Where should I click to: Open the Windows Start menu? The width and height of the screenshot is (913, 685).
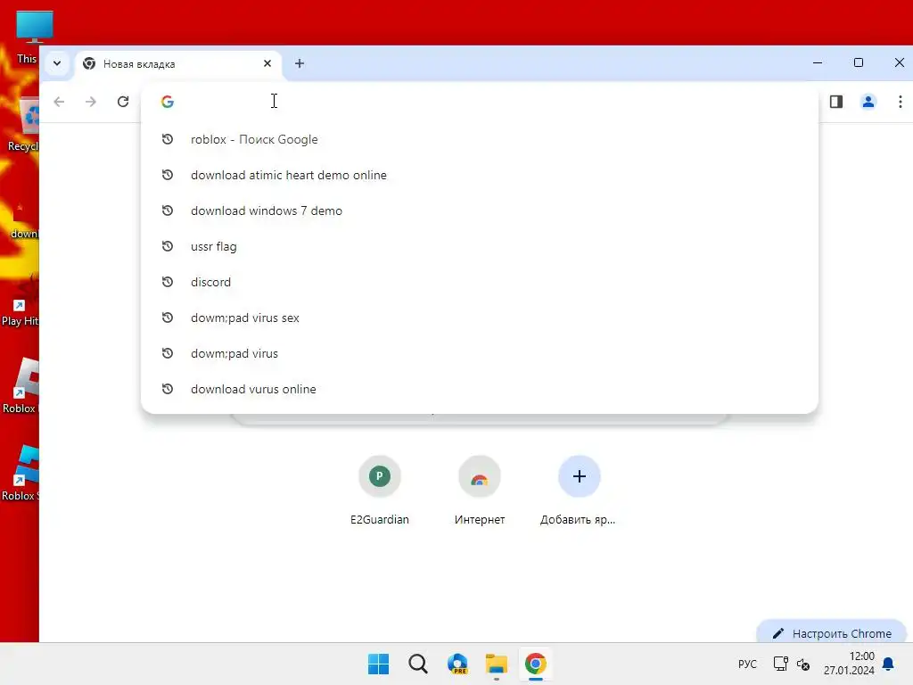pos(378,664)
